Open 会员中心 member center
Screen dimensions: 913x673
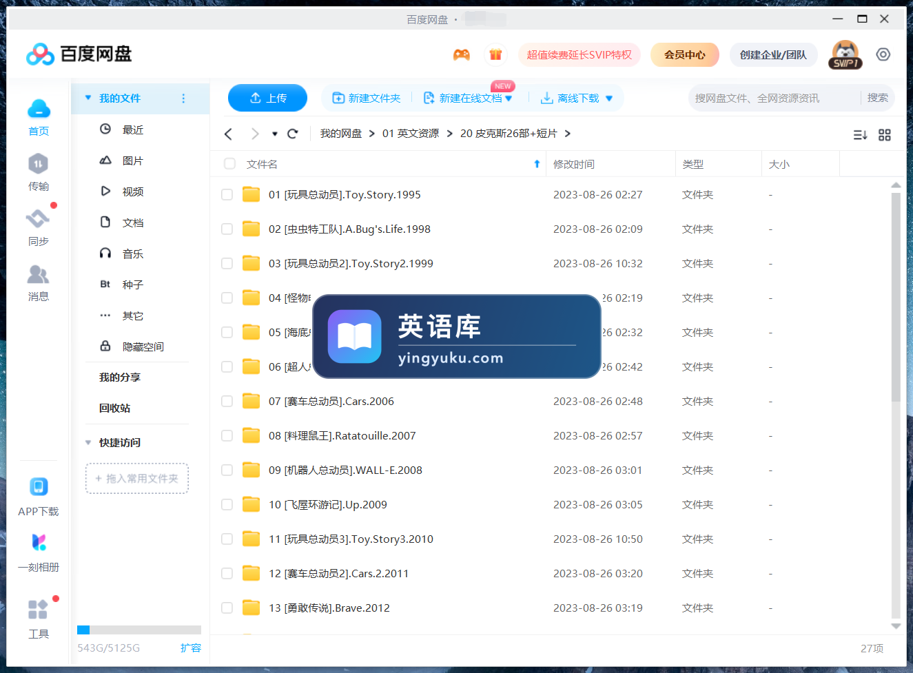click(x=685, y=54)
